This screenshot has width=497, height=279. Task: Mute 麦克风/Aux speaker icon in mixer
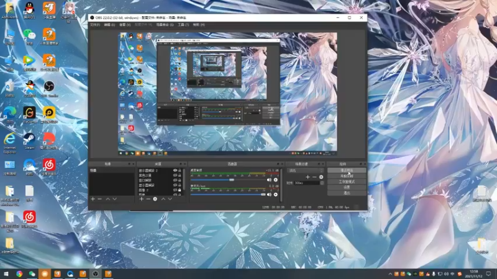point(269,195)
